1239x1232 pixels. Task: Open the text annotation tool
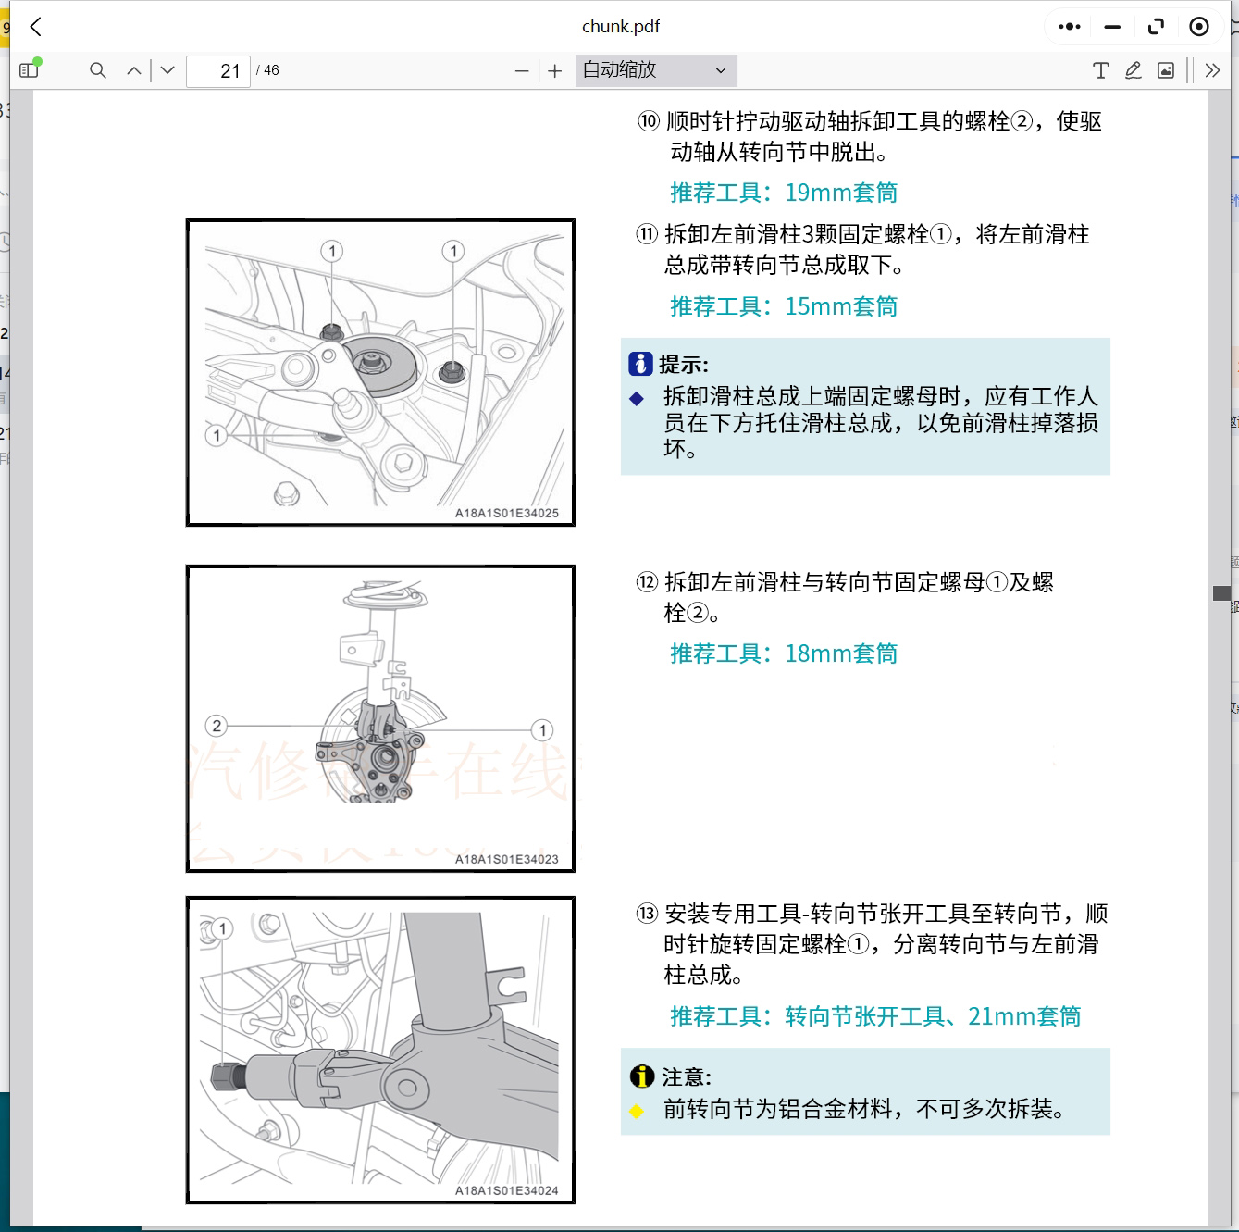tap(1100, 69)
